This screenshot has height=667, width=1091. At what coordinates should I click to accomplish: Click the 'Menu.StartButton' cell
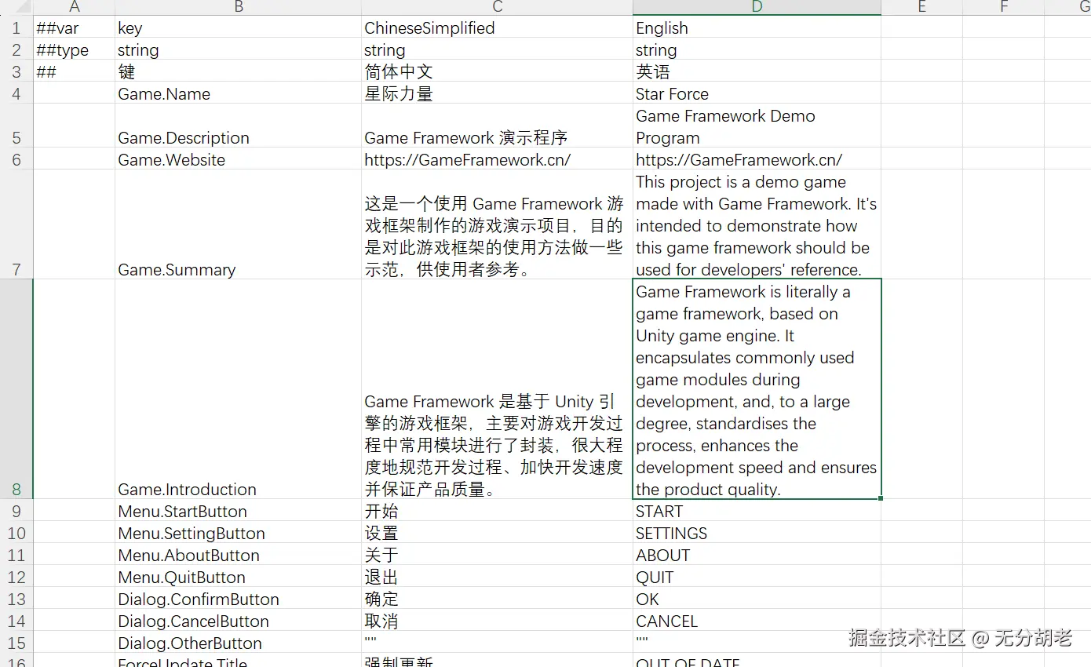(x=238, y=511)
